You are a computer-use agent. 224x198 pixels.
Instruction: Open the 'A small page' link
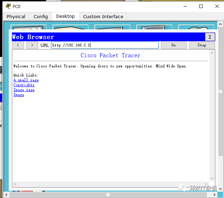[x=26, y=80]
